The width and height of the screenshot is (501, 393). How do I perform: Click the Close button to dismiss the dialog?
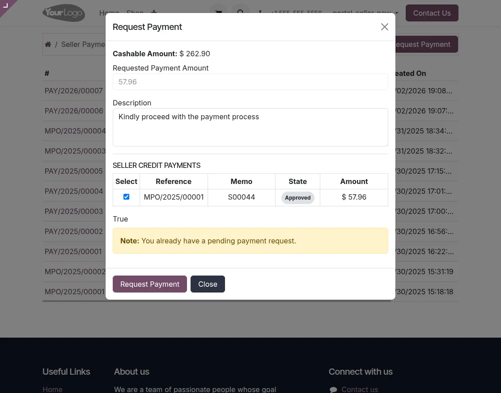208,284
